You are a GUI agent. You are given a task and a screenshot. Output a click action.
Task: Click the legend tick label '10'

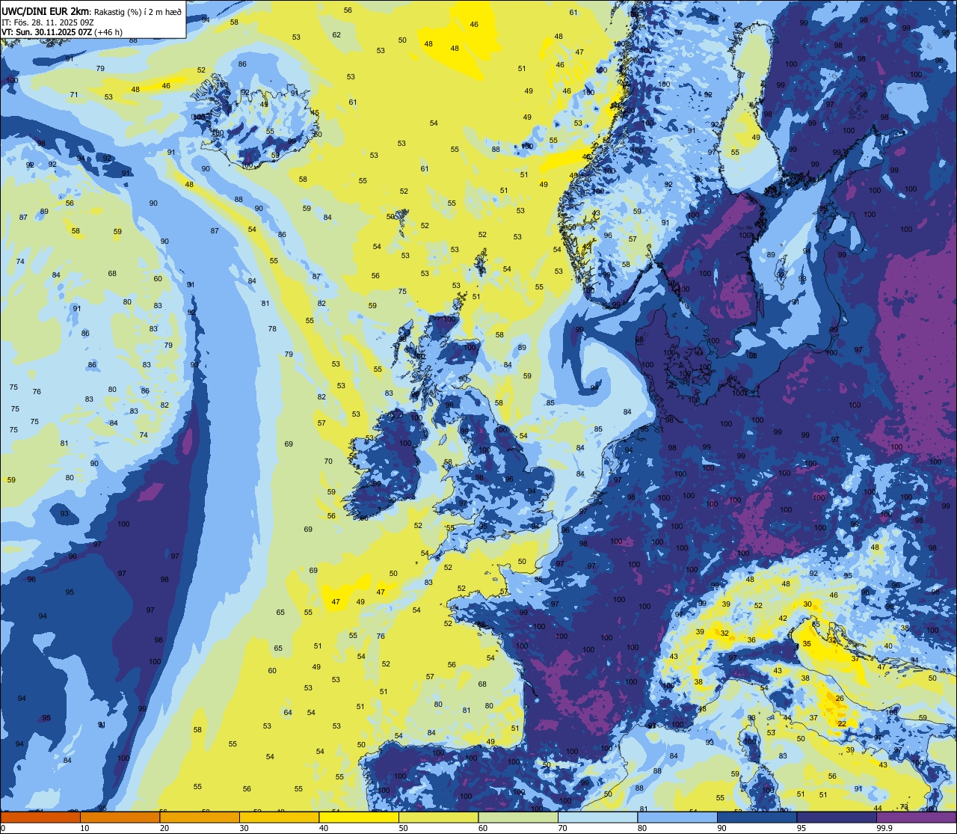[84, 828]
